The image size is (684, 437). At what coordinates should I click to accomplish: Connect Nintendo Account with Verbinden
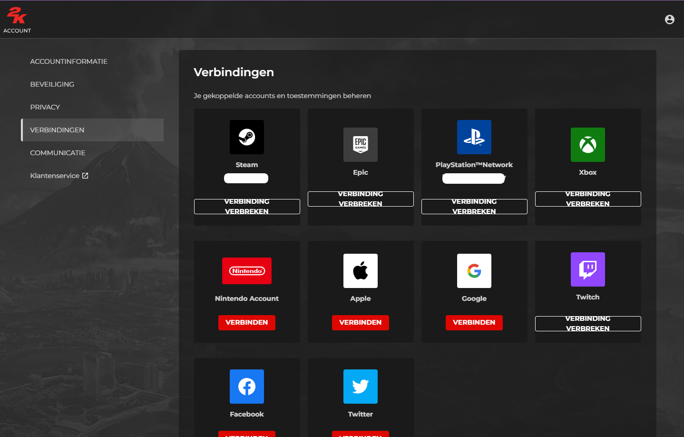tap(247, 322)
